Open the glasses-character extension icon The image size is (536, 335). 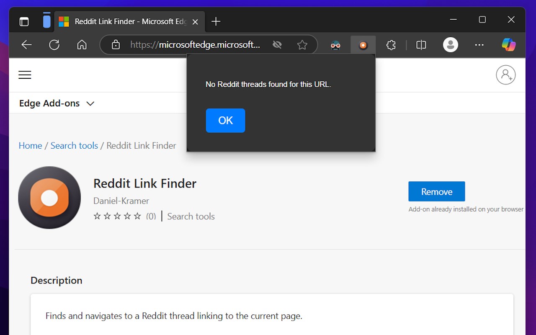click(335, 45)
